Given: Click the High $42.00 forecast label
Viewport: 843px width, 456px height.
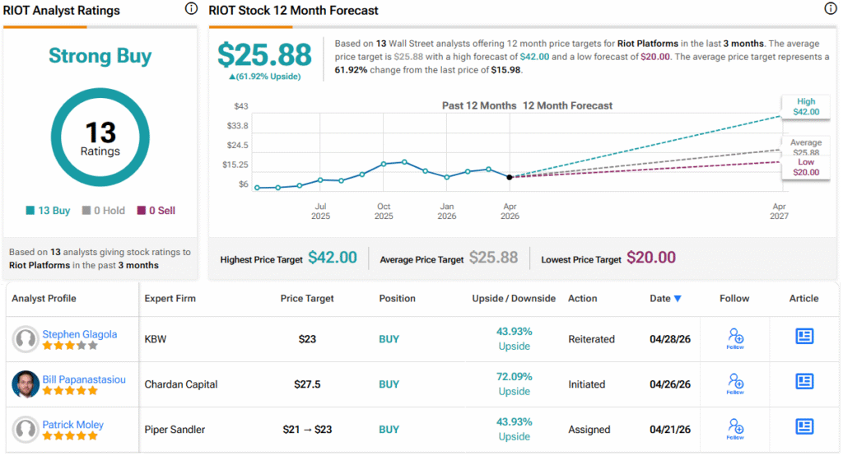Looking at the screenshot, I should click(805, 106).
